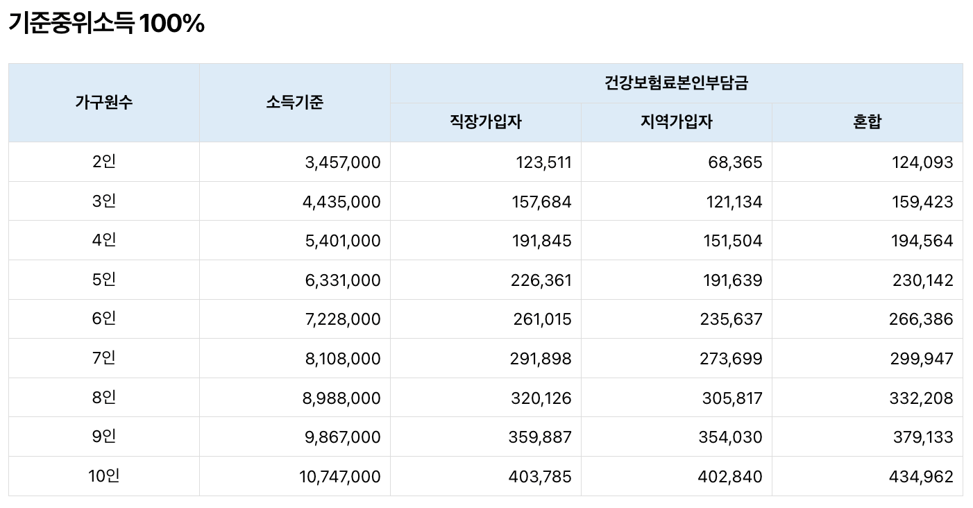Screen dimensions: 973x508
Task: Click the 기준중위소득 100% title
Action: pos(104,25)
